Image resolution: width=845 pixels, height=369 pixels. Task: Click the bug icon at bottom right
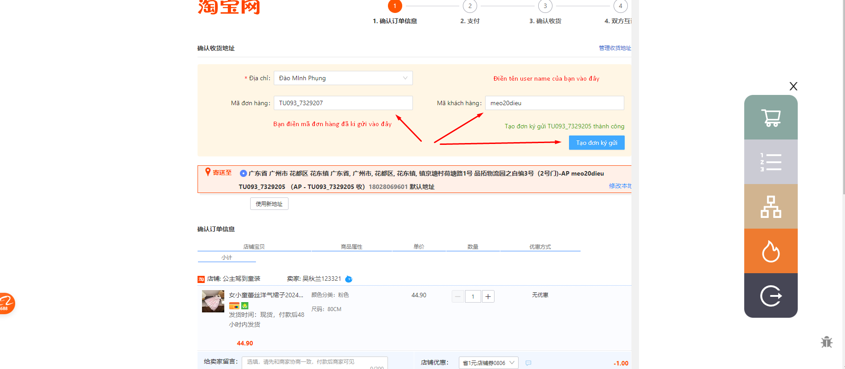tap(826, 342)
